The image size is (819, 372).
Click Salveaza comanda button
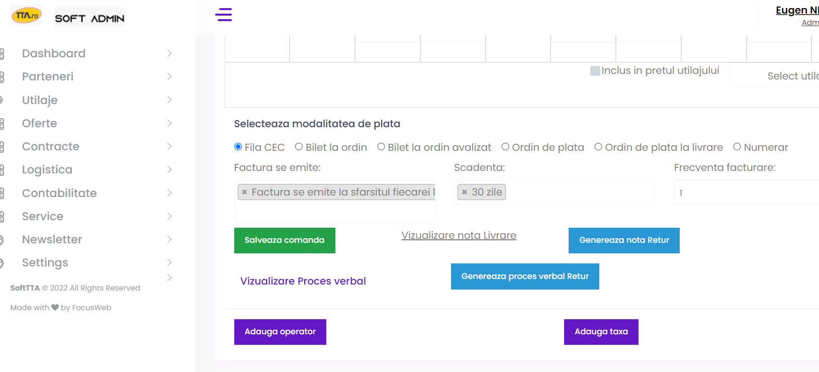(285, 240)
